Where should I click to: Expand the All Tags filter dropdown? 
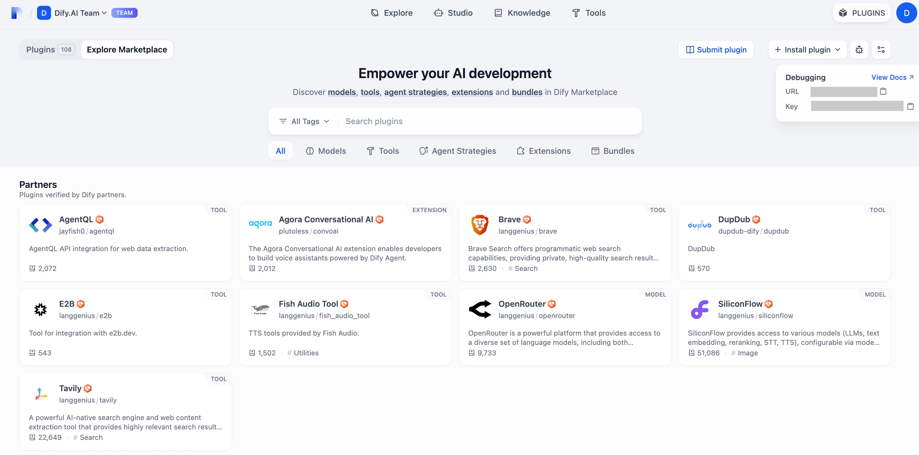coord(305,121)
